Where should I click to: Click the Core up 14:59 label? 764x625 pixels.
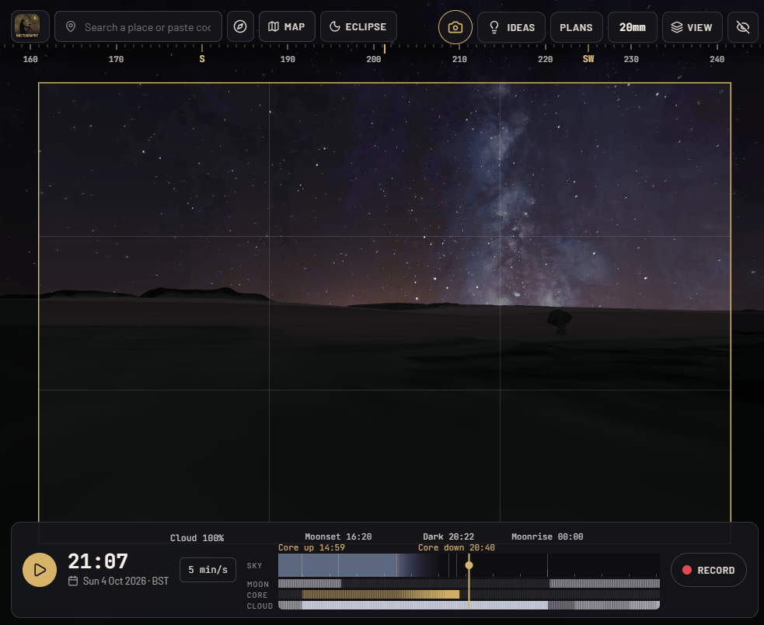[312, 547]
